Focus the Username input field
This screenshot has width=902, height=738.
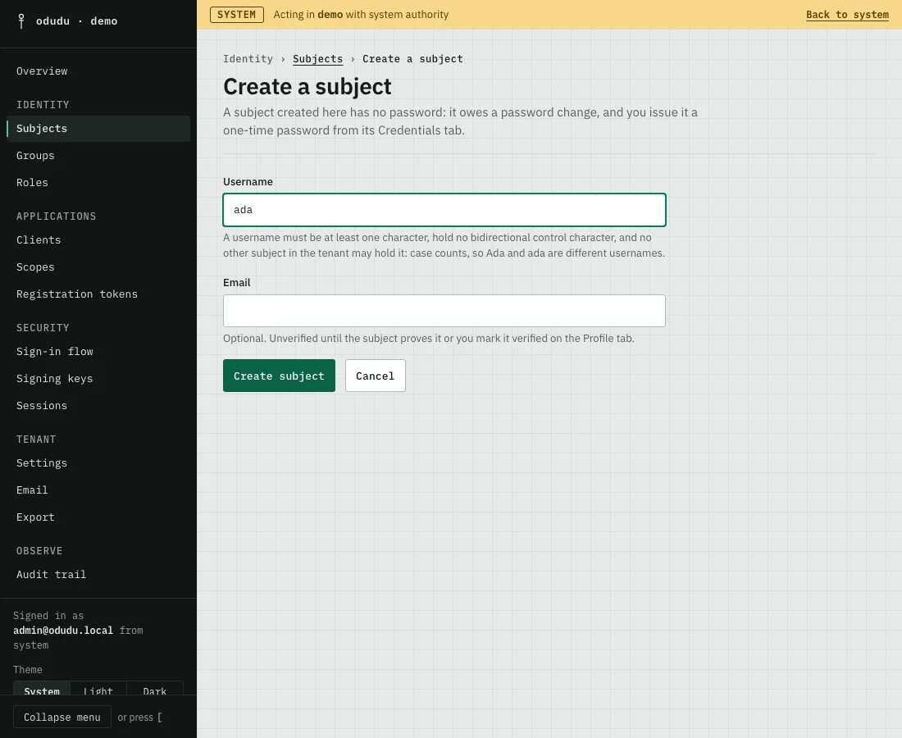click(444, 210)
